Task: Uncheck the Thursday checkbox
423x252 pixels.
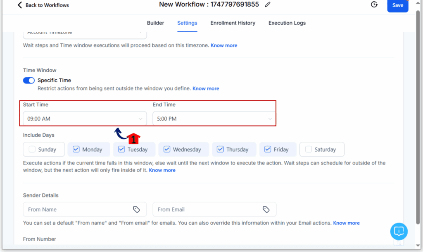Action: [220, 149]
